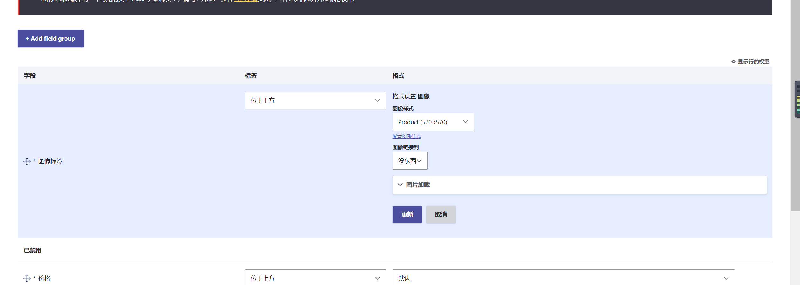Click the 价格 field name
This screenshot has height=285, width=800.
pos(44,278)
